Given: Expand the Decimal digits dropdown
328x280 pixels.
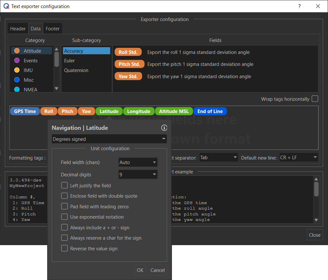Looking at the screenshot, I should click(x=138, y=175).
